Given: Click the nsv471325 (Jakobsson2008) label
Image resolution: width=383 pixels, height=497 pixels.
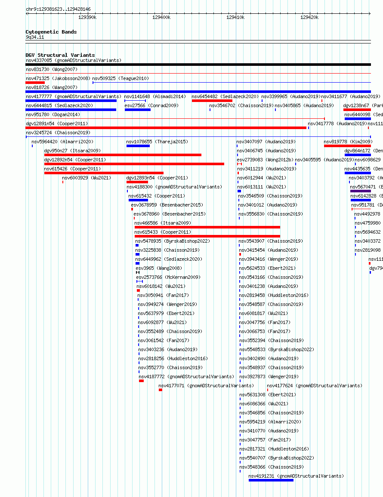Looking at the screenshot, I should pos(58,78).
